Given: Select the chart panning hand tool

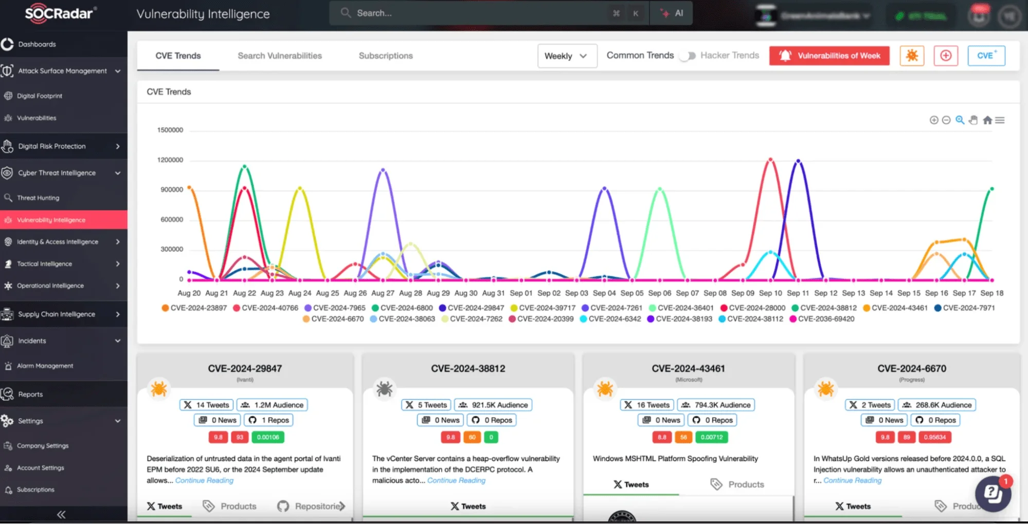Looking at the screenshot, I should coord(973,120).
